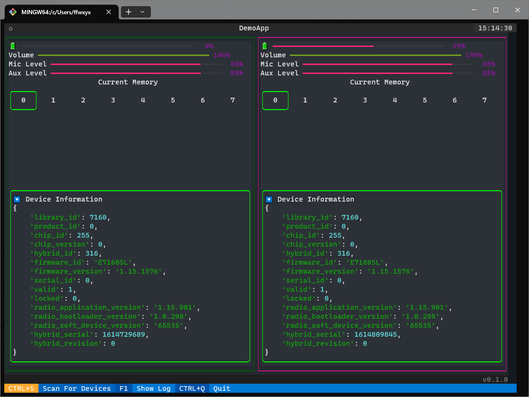Select memory slot 0 on left device
The height and width of the screenshot is (397, 529).
pyautogui.click(x=23, y=101)
